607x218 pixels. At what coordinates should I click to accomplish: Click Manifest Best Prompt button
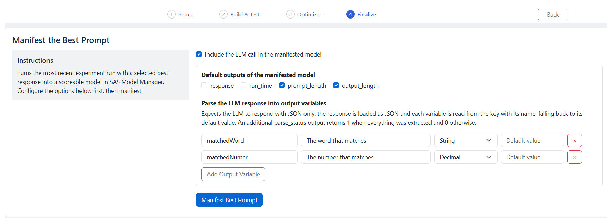(229, 200)
